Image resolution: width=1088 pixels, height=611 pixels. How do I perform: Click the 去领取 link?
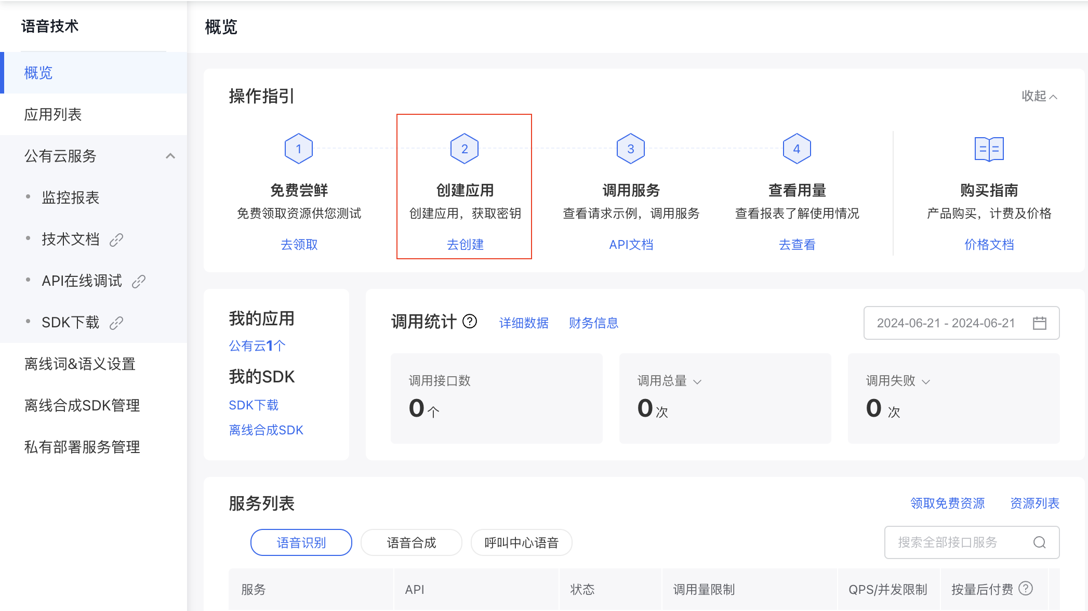click(x=299, y=244)
